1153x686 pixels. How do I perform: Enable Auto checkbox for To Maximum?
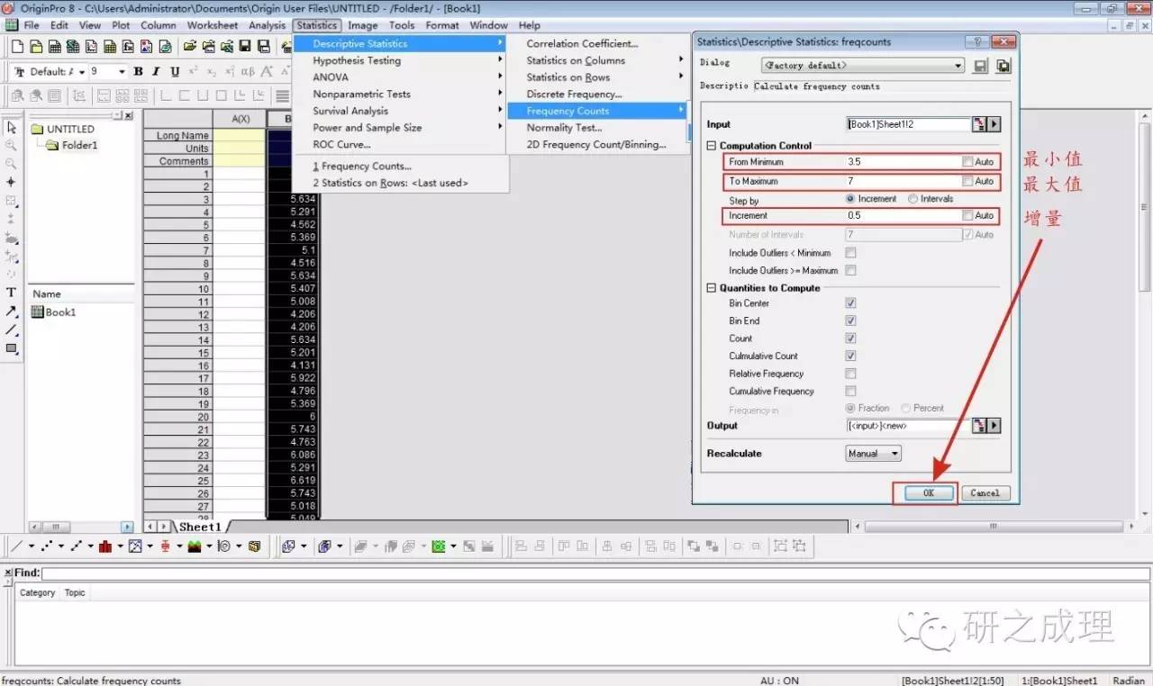[967, 181]
